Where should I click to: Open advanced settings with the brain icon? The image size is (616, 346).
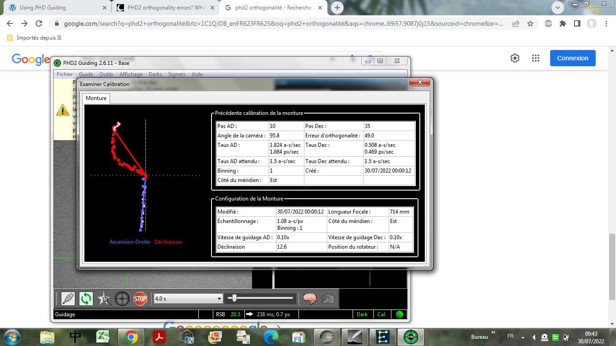click(x=310, y=298)
